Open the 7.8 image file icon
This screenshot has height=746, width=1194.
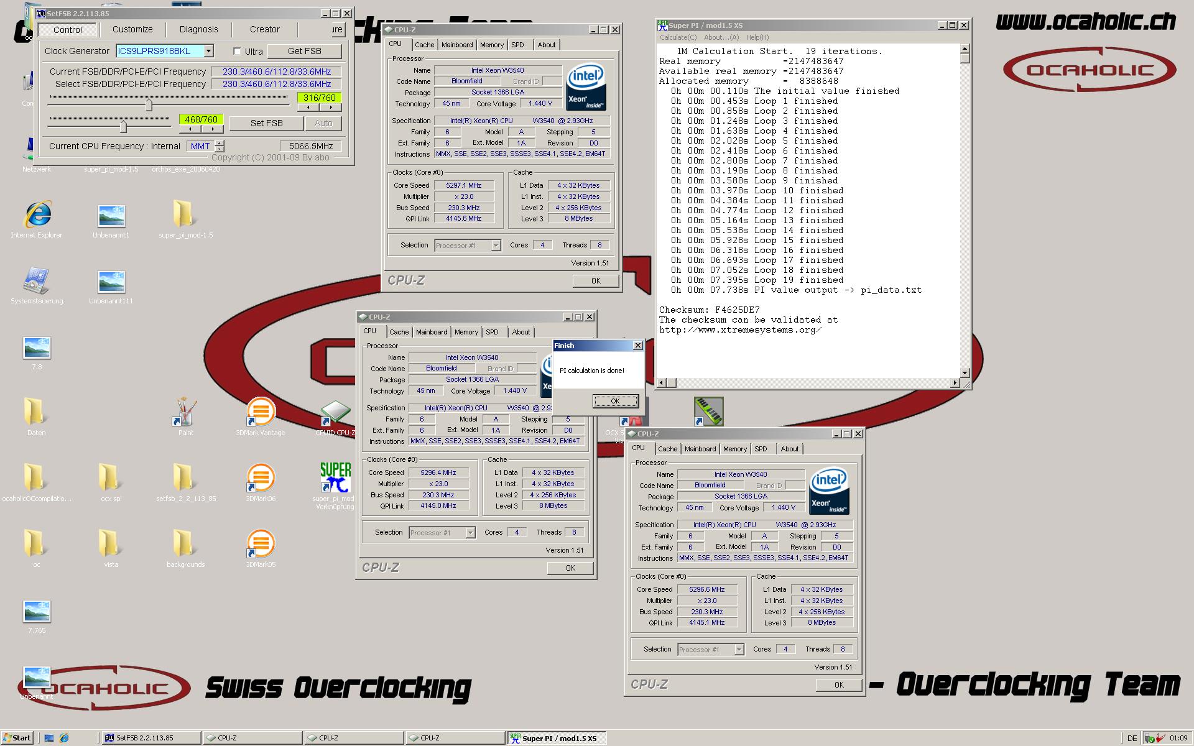pos(37,348)
